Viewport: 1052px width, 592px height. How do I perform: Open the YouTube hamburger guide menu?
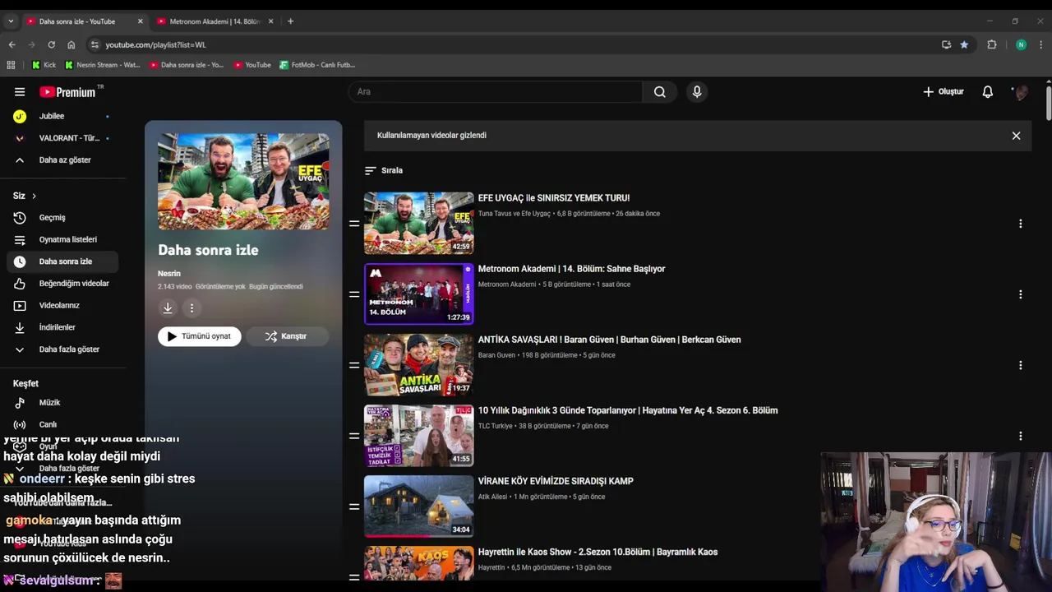click(20, 92)
